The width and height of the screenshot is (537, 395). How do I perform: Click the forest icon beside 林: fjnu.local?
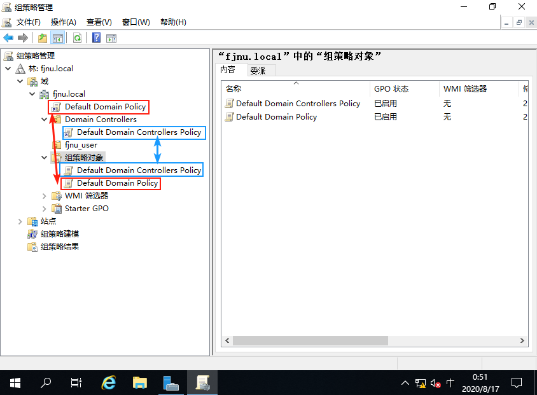pyautogui.click(x=20, y=69)
